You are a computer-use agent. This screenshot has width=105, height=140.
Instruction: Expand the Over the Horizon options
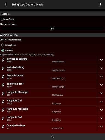(x=101, y=127)
